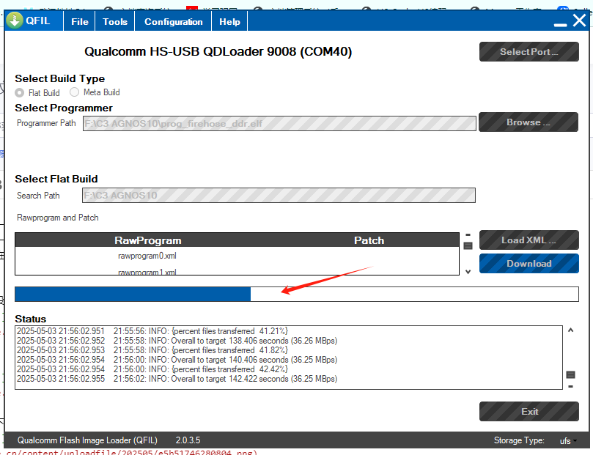The width and height of the screenshot is (593, 455).
Task: Exit the QFIL application
Action: click(528, 412)
